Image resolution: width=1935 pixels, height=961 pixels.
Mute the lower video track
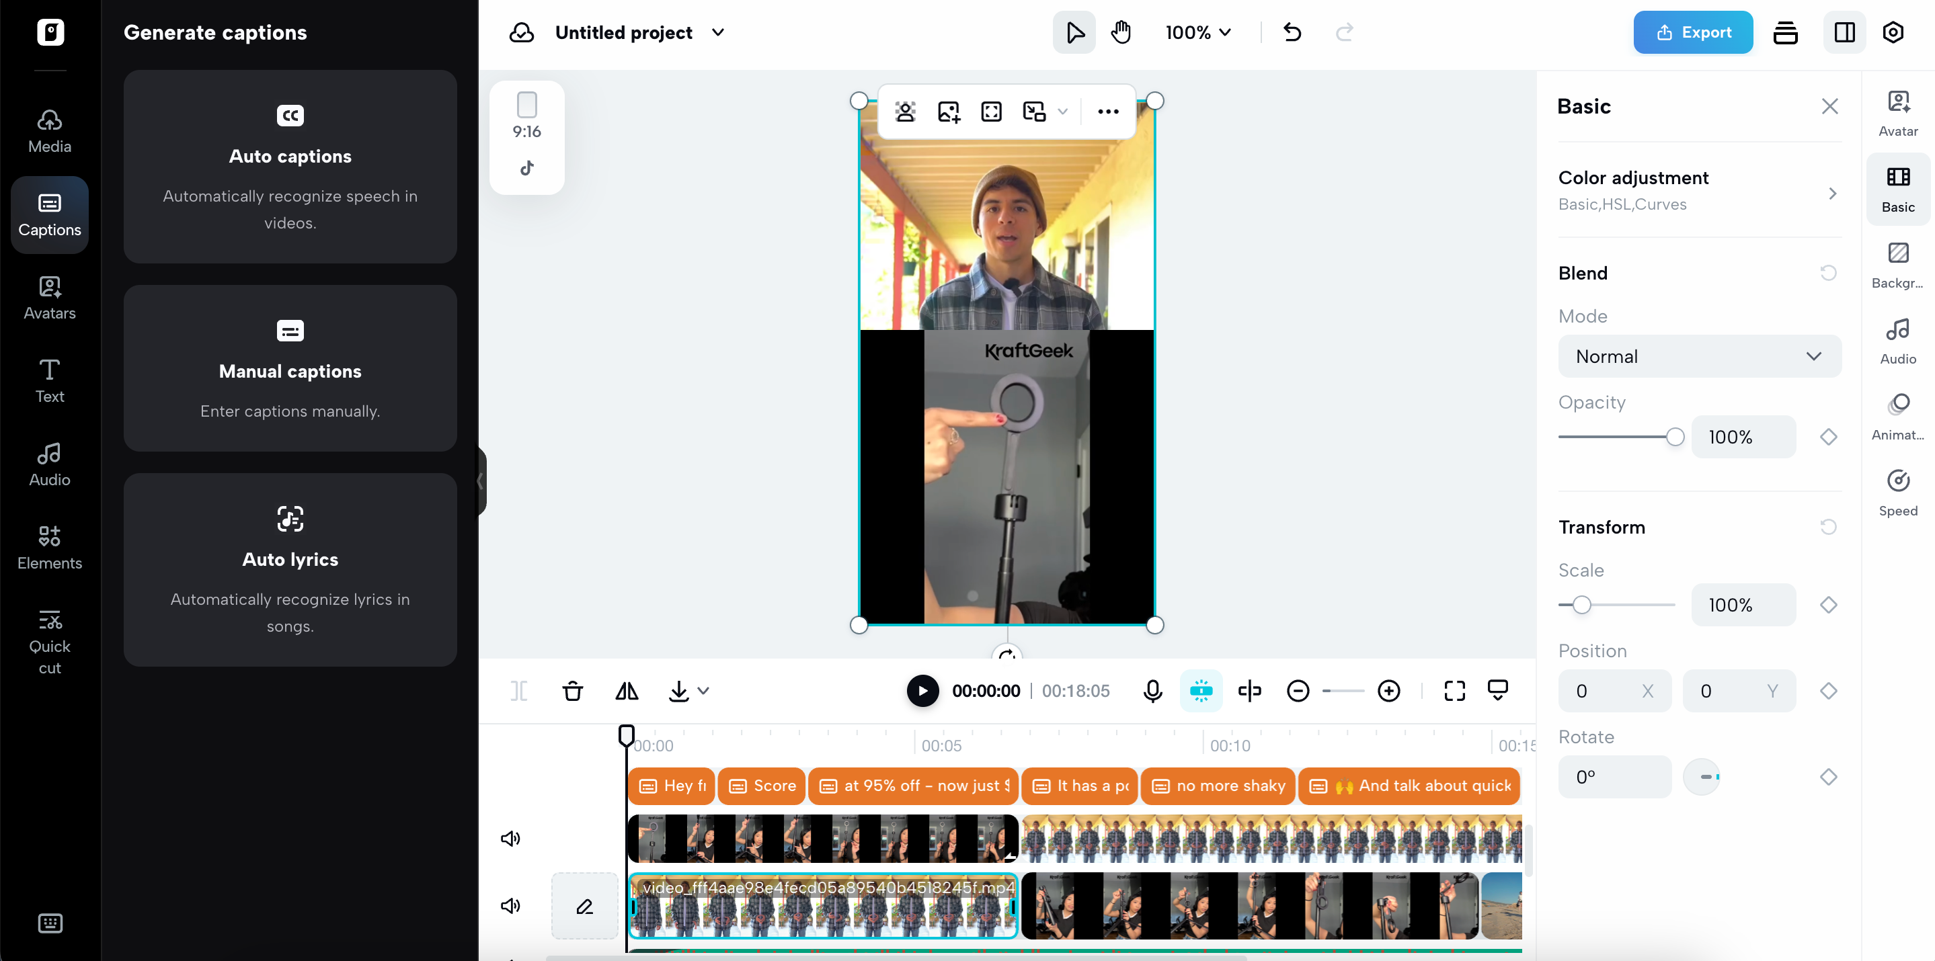pyautogui.click(x=511, y=905)
